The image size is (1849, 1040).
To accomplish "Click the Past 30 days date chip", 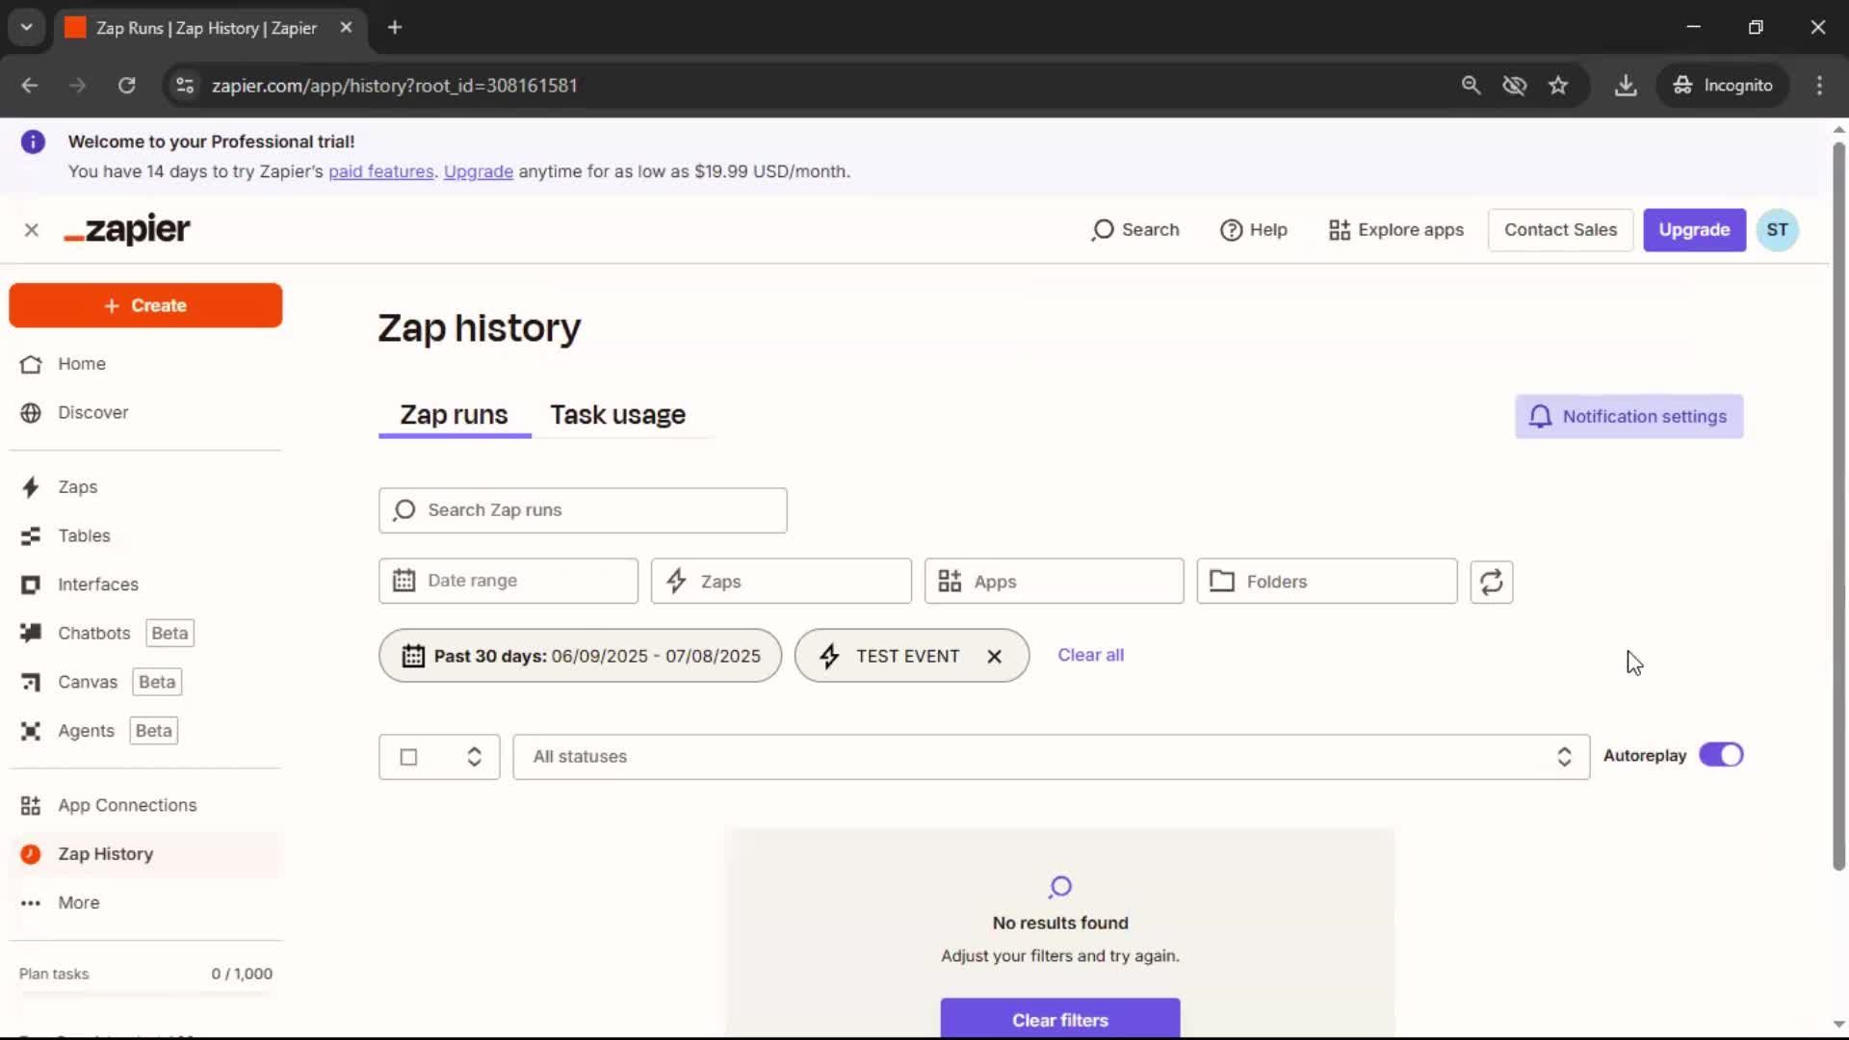I will click(x=580, y=657).
